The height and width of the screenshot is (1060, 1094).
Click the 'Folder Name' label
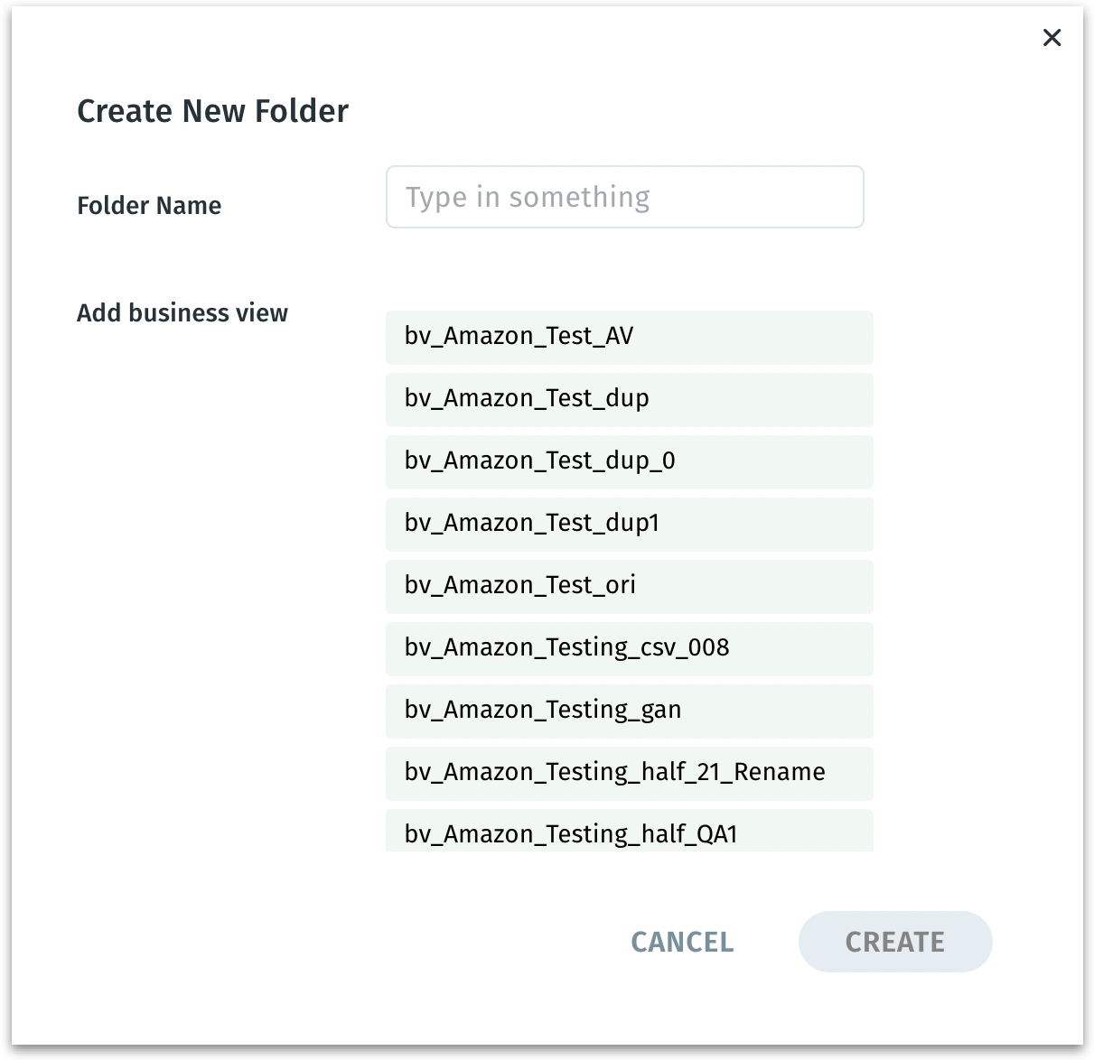coord(149,206)
